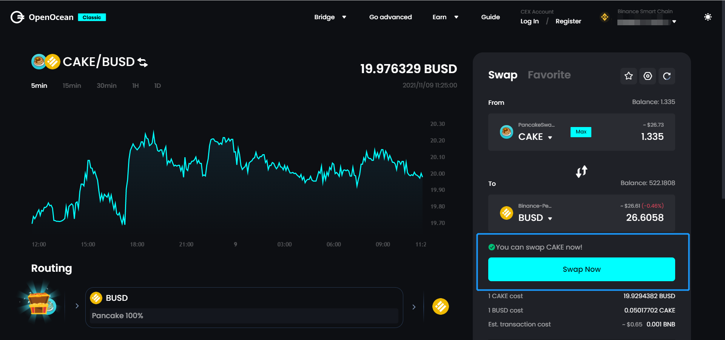Select the 5min chart interval
725x340 pixels.
tap(39, 86)
